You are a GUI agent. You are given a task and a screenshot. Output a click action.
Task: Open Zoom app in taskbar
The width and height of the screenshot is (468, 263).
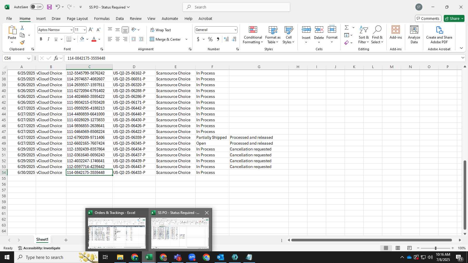tap(192, 257)
